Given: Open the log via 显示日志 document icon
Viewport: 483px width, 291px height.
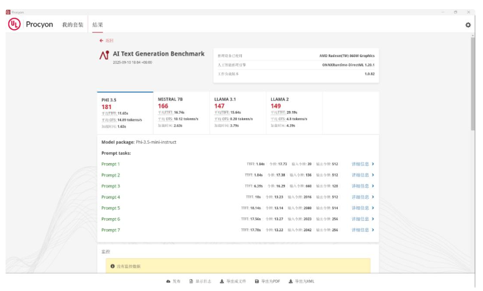Looking at the screenshot, I should click(x=200, y=281).
